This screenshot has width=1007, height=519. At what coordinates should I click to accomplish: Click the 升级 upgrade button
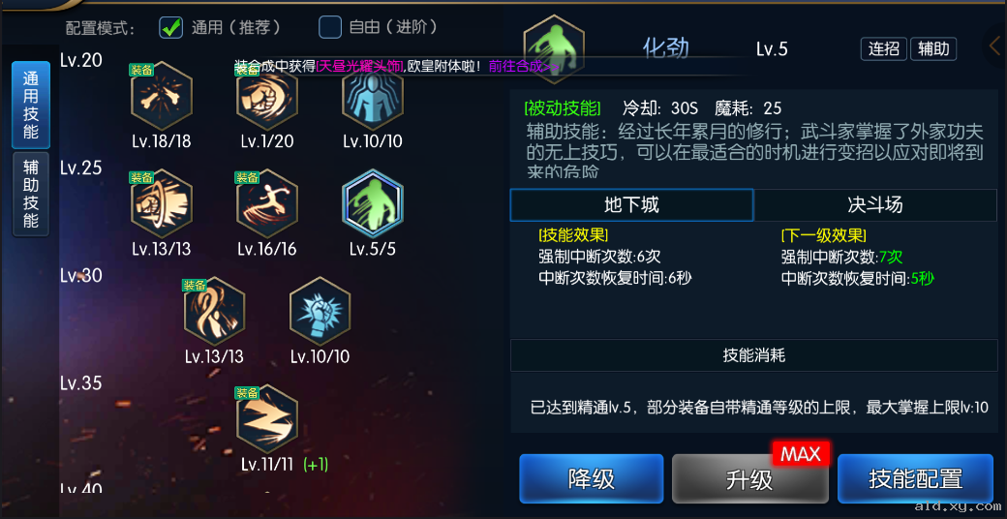click(749, 478)
